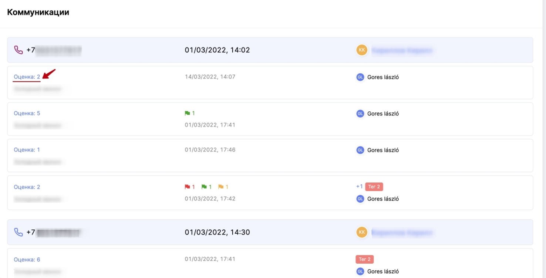Click green flag in the three-flag row
Screen dimensions: 546x278
click(204, 187)
